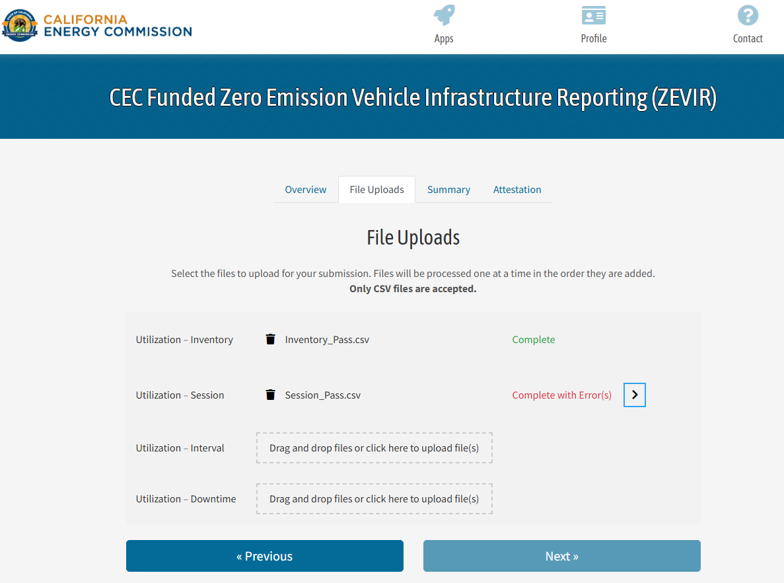Open the Attestation tab
Image resolution: width=784 pixels, height=583 pixels.
click(x=517, y=189)
